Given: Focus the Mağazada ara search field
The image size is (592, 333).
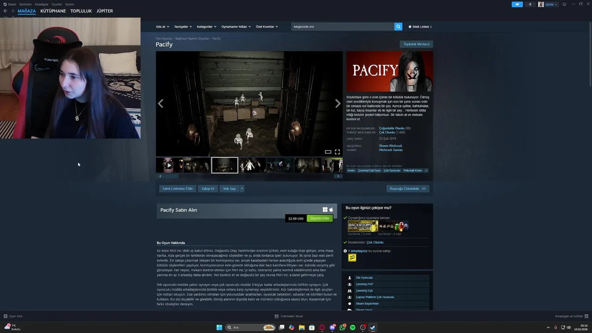Looking at the screenshot, I should click(x=343, y=27).
